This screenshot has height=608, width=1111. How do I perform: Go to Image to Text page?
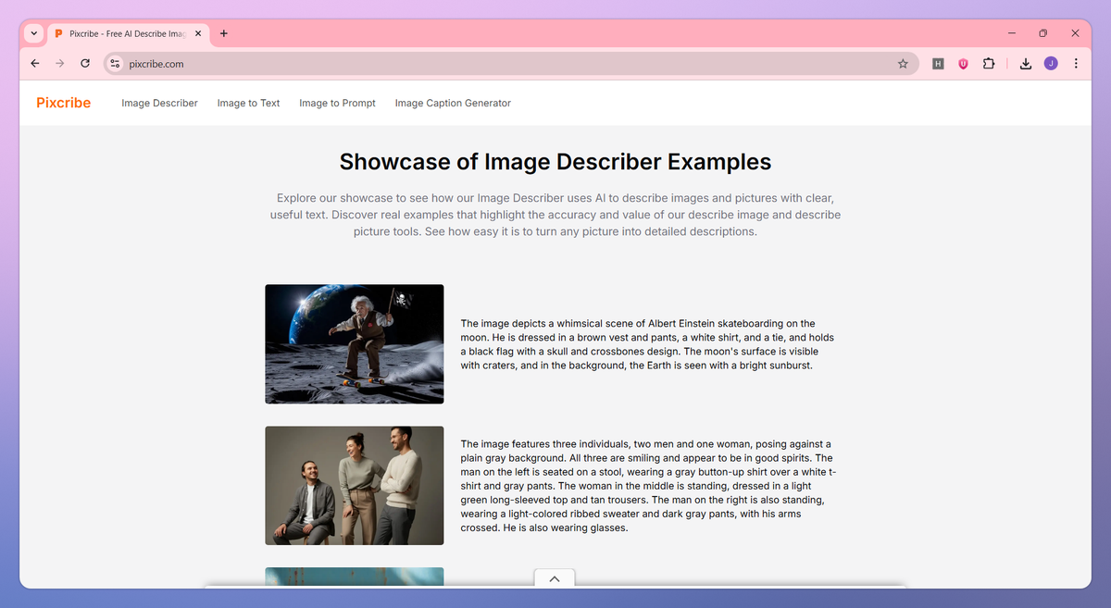[248, 103]
